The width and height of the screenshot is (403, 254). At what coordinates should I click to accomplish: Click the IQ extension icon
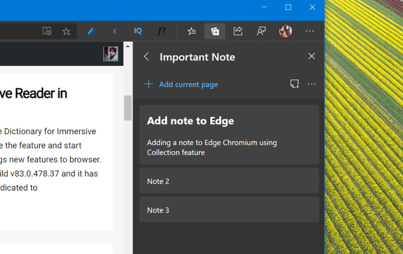138,31
